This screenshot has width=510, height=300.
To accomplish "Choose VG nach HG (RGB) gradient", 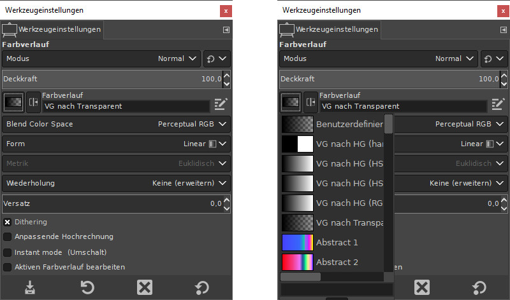I will 332,203.
